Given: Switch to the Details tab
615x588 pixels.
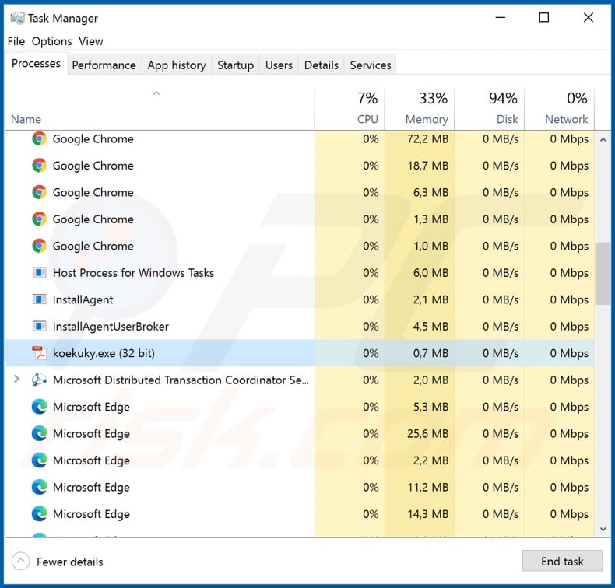Looking at the screenshot, I should pos(322,65).
